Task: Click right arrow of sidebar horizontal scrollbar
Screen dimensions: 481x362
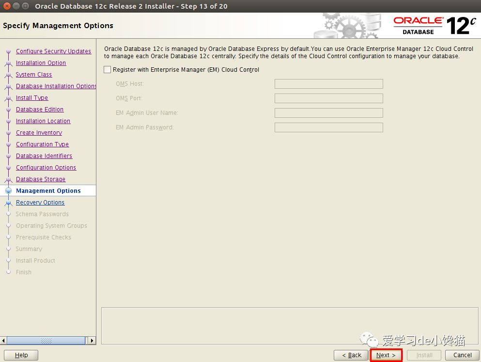Action: (92, 341)
